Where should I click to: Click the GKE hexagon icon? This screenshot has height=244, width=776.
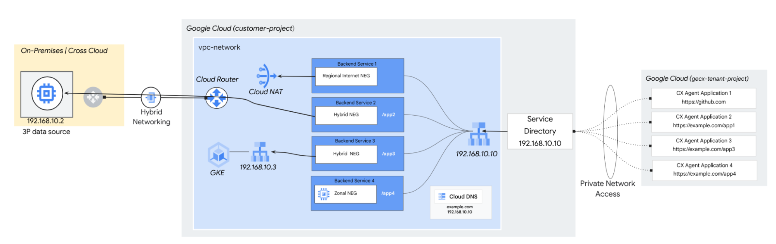[218, 155]
